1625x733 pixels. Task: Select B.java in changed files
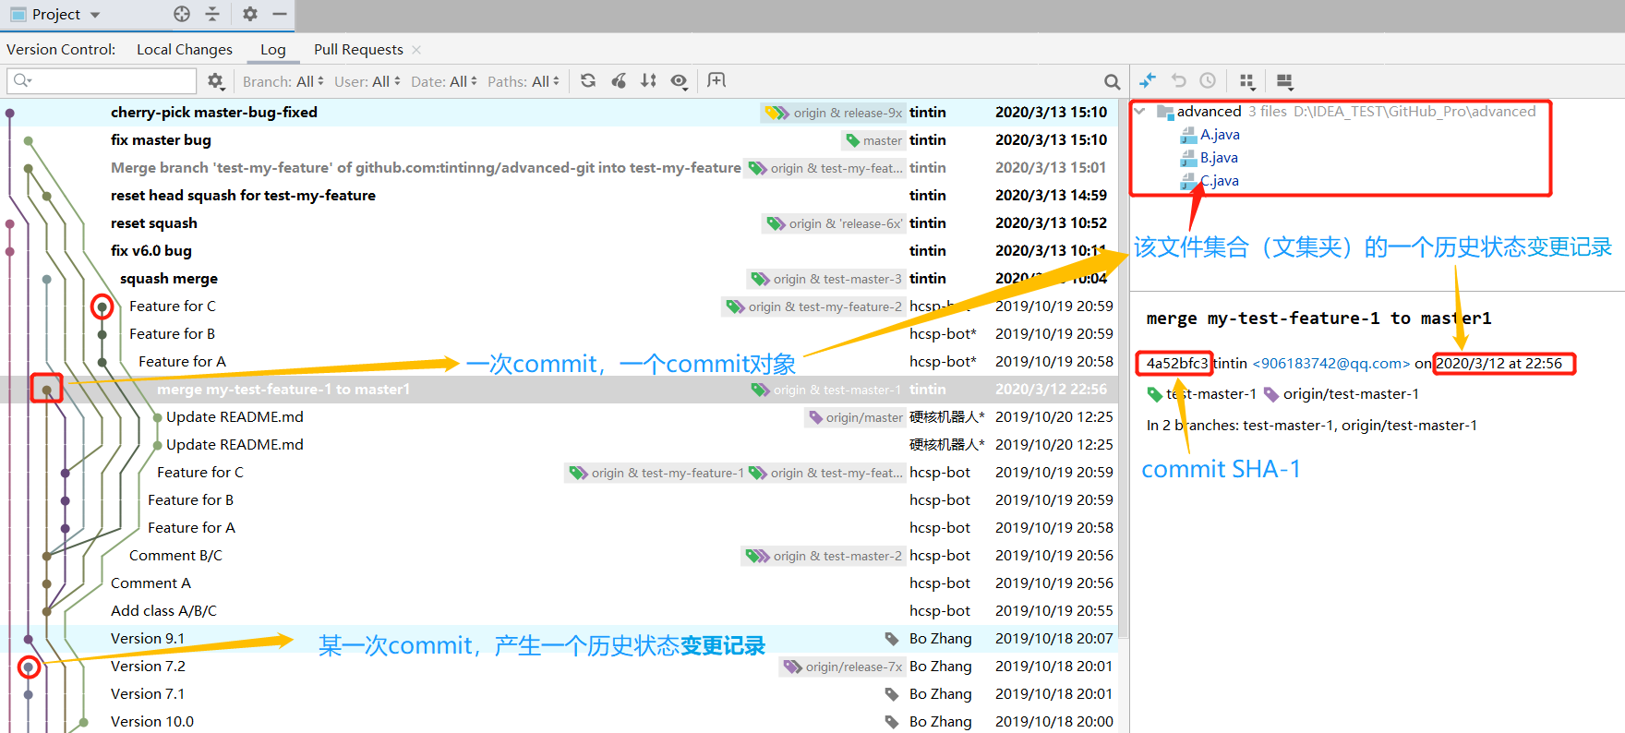click(x=1219, y=158)
